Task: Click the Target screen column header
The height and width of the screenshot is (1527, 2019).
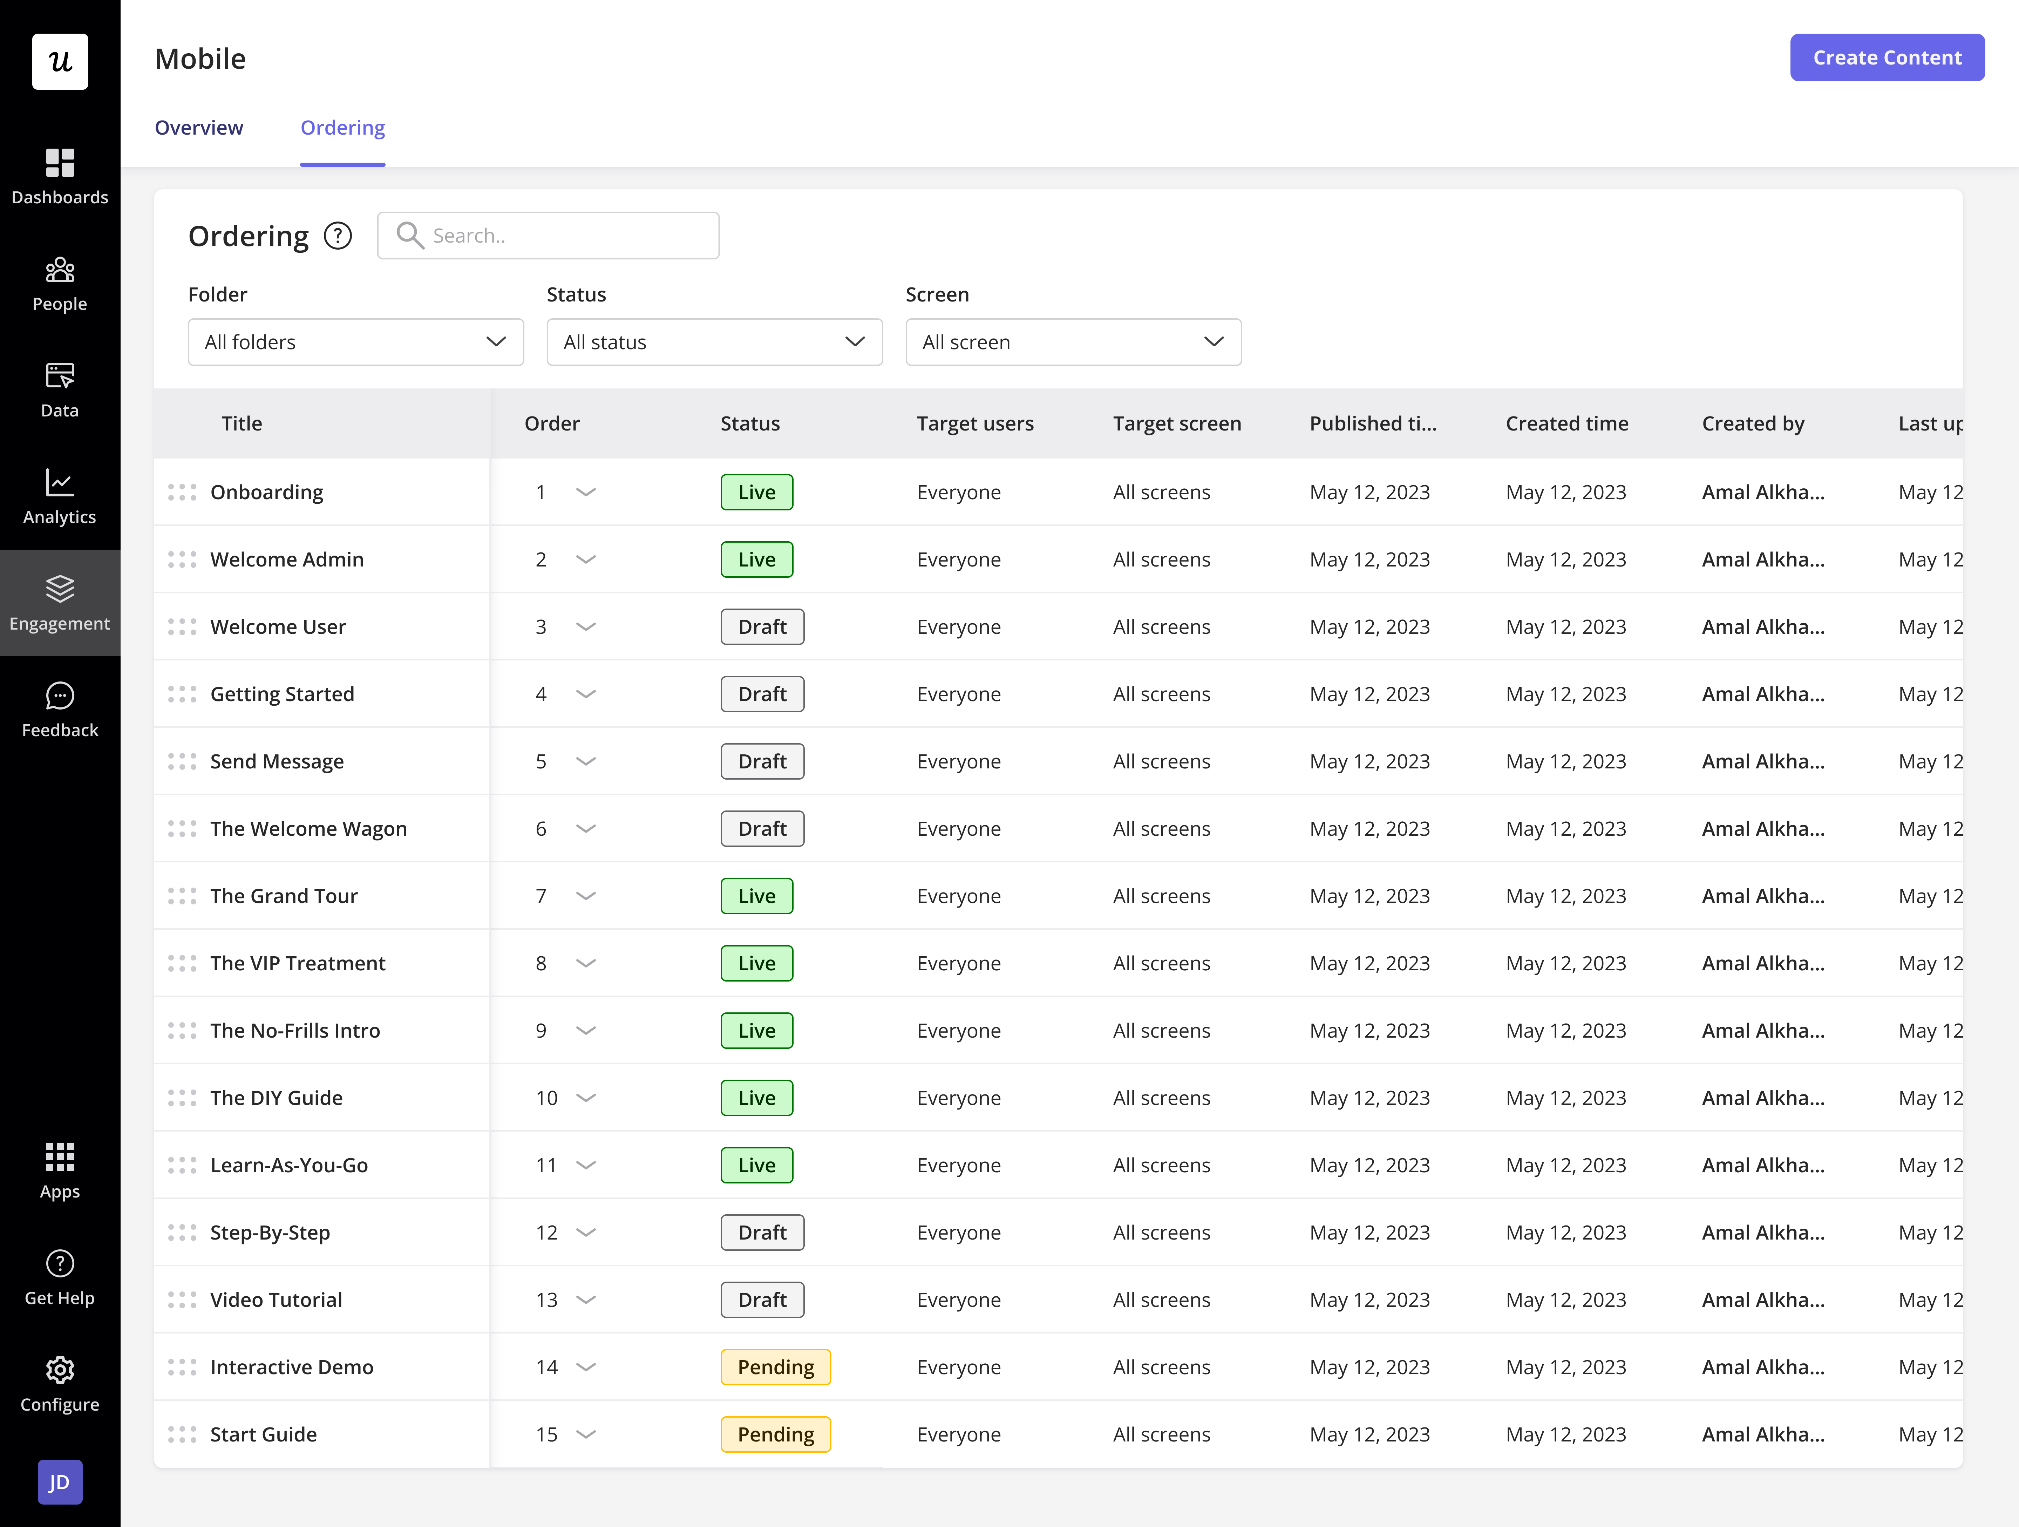Action: tap(1177, 423)
